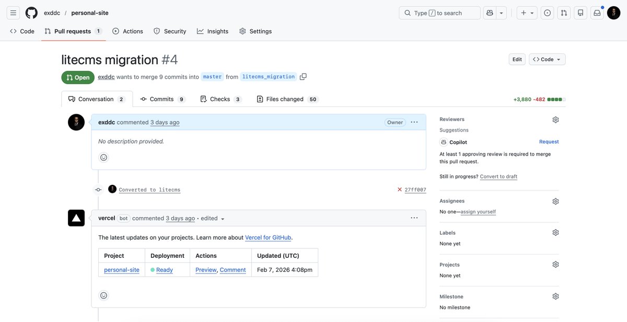Focus the Type / to search field
The height and width of the screenshot is (322, 627).
tap(439, 13)
